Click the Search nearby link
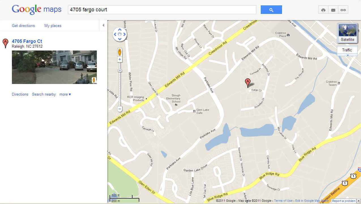The image size is (361, 204). (44, 94)
